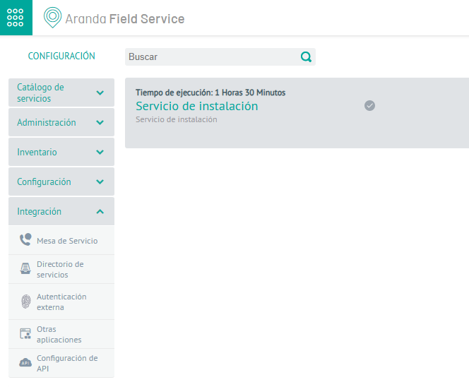Screen dimensions: 469x387
Task: Expand Catálogo de servicios chevron
Action: (x=100, y=93)
